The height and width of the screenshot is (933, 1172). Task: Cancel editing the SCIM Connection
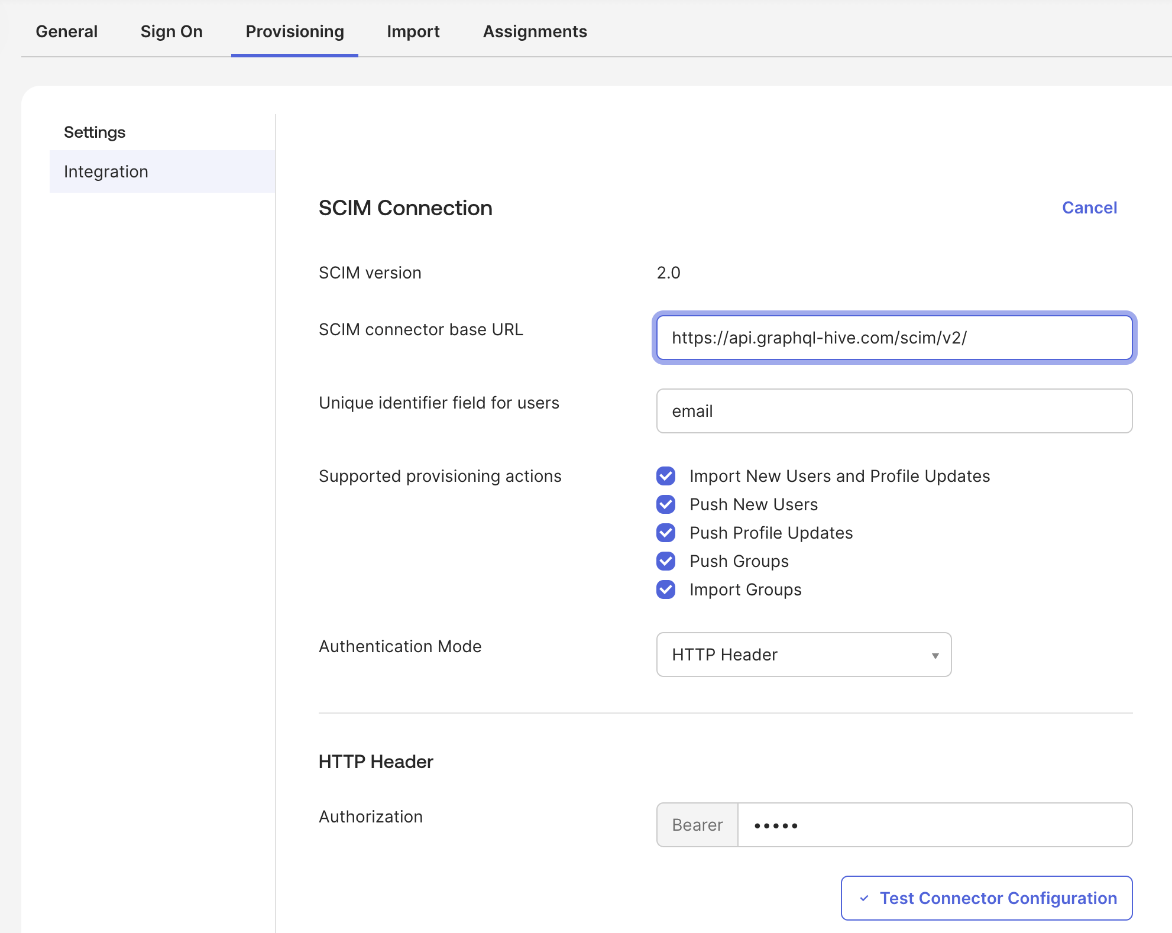[x=1089, y=208]
